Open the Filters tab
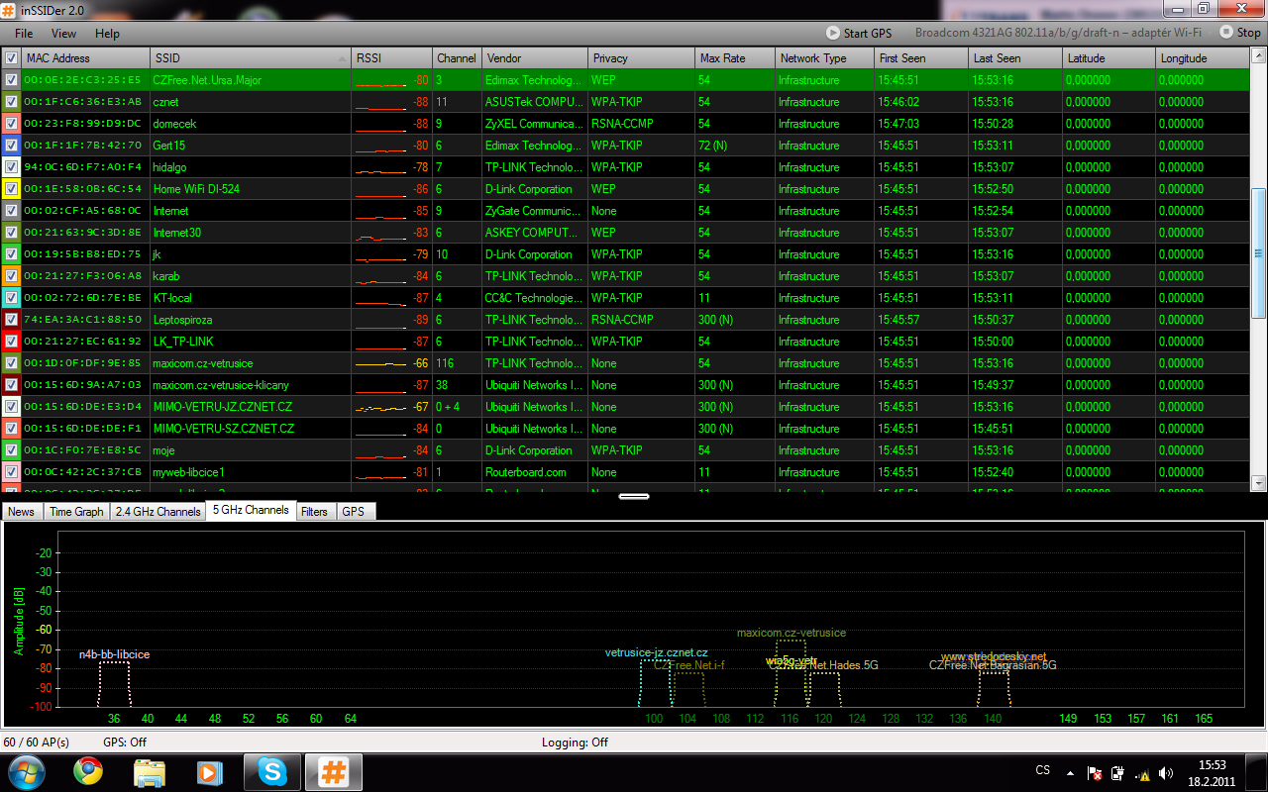Screen dimensions: 1268x792 (314, 512)
